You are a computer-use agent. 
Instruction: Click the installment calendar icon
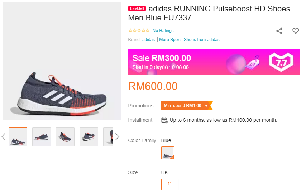point(164,120)
